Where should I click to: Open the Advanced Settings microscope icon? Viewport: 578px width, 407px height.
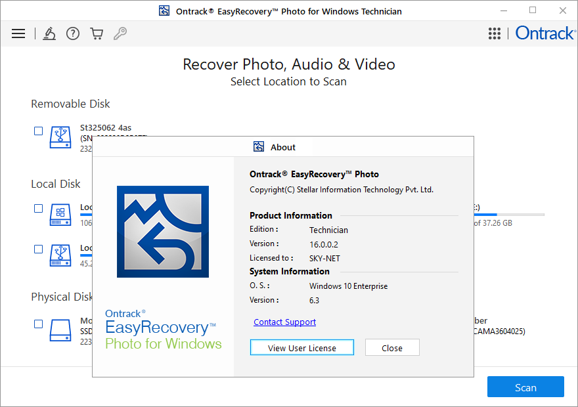point(49,33)
